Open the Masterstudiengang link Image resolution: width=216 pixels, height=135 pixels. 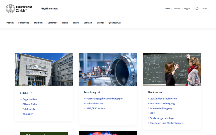tap(161, 109)
